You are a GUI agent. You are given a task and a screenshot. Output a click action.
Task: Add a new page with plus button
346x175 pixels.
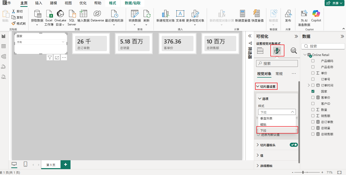(x=65, y=165)
